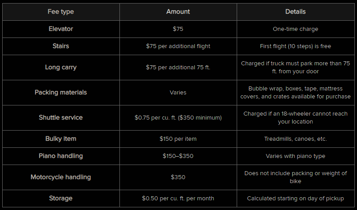Select the Shuttle service row label
The image size is (357, 210).
click(x=61, y=118)
